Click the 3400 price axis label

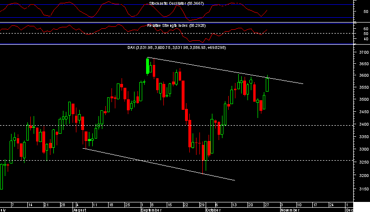364,124
